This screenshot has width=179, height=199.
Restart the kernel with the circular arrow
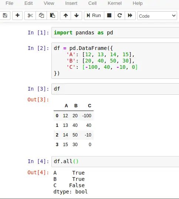point(119,16)
